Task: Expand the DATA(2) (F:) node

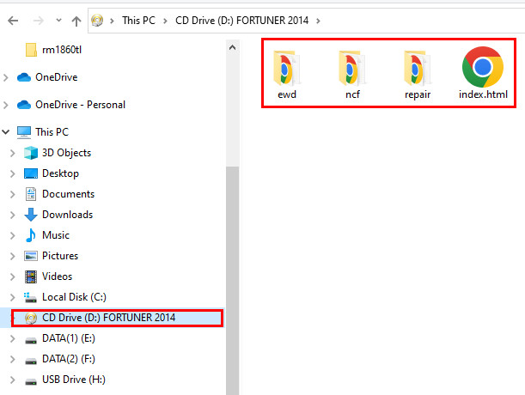Action: [13, 360]
